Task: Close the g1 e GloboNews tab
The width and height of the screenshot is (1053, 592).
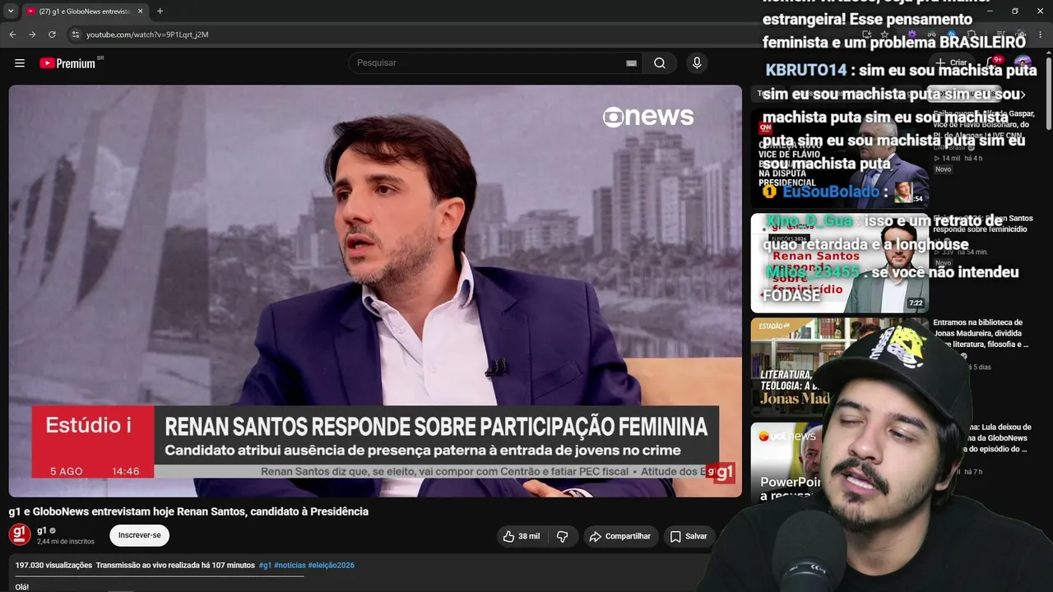Action: (x=140, y=12)
